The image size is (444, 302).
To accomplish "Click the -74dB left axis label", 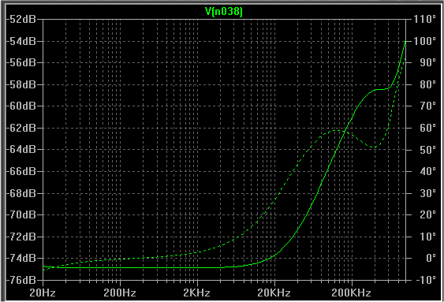I will [21, 258].
